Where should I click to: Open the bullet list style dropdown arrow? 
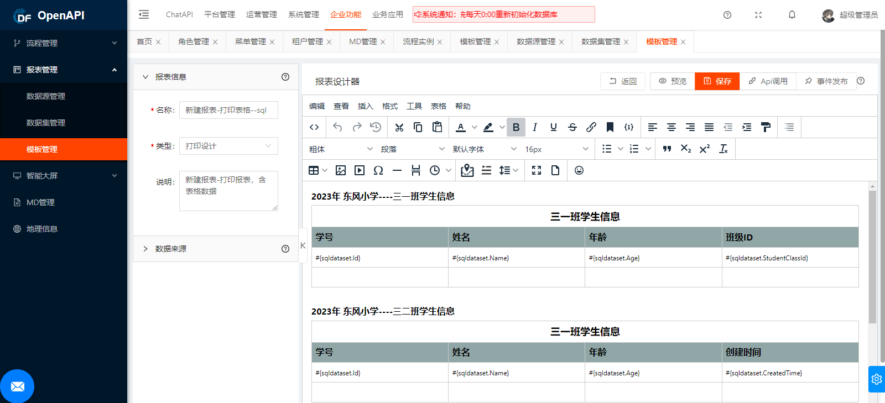coord(621,149)
